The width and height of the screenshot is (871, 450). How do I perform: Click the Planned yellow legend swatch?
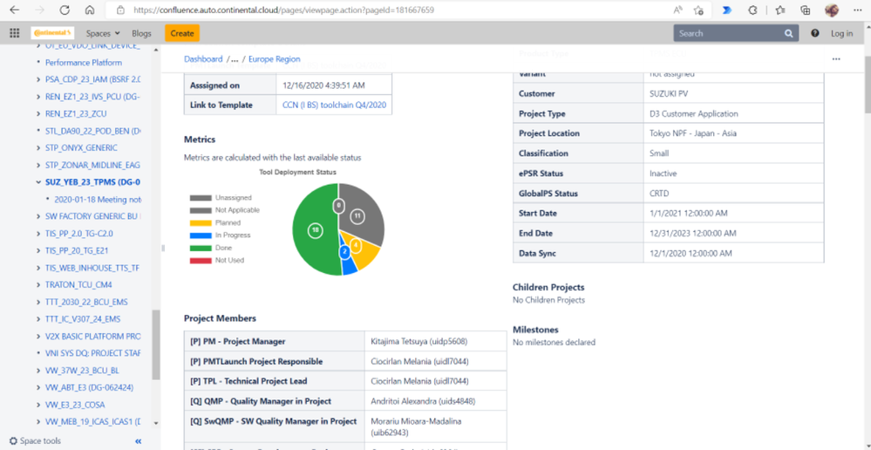(201, 222)
